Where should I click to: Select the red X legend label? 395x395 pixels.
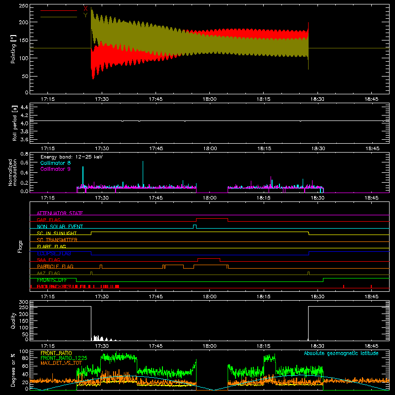(x=85, y=9)
